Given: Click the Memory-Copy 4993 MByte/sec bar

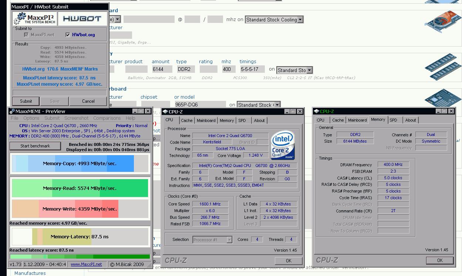Looking at the screenshot, I should (x=80, y=164).
